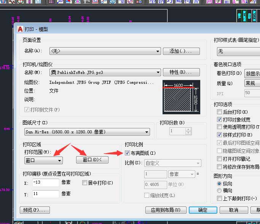Click the plotter icon beside PublishToWeb JPG.pc3
Image resolution: width=260 pixels, height=224 pixels.
click(x=53, y=72)
